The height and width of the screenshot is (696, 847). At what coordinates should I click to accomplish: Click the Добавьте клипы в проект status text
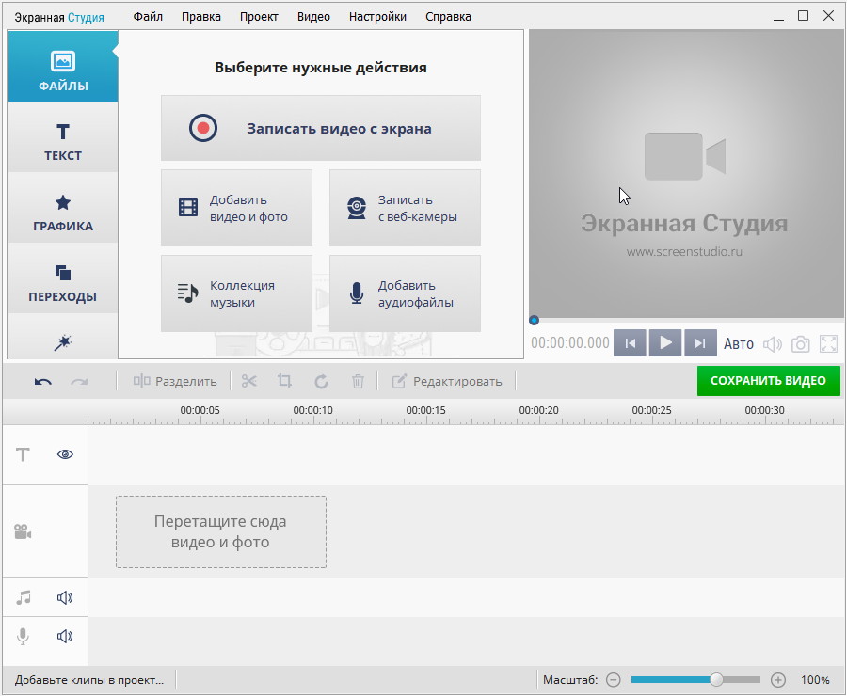click(x=89, y=680)
